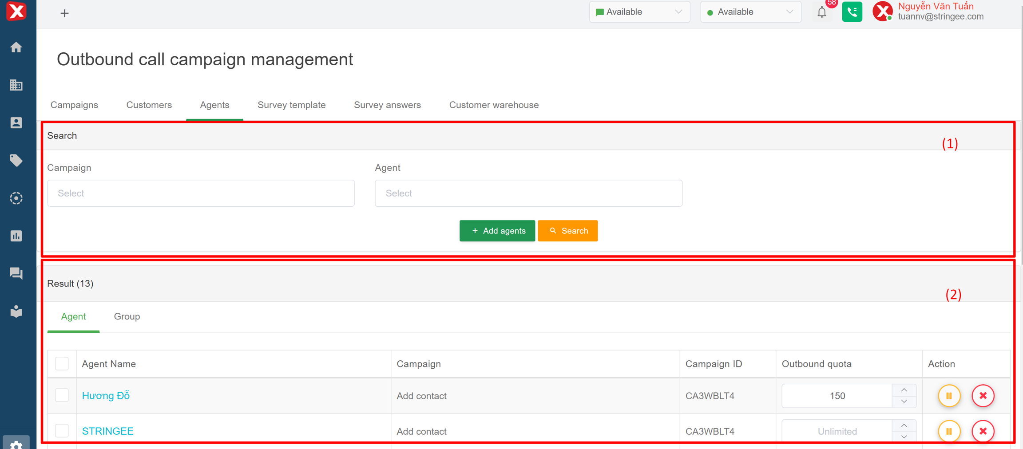
Task: Tick the checkbox for STRINGEE row
Action: click(x=62, y=430)
